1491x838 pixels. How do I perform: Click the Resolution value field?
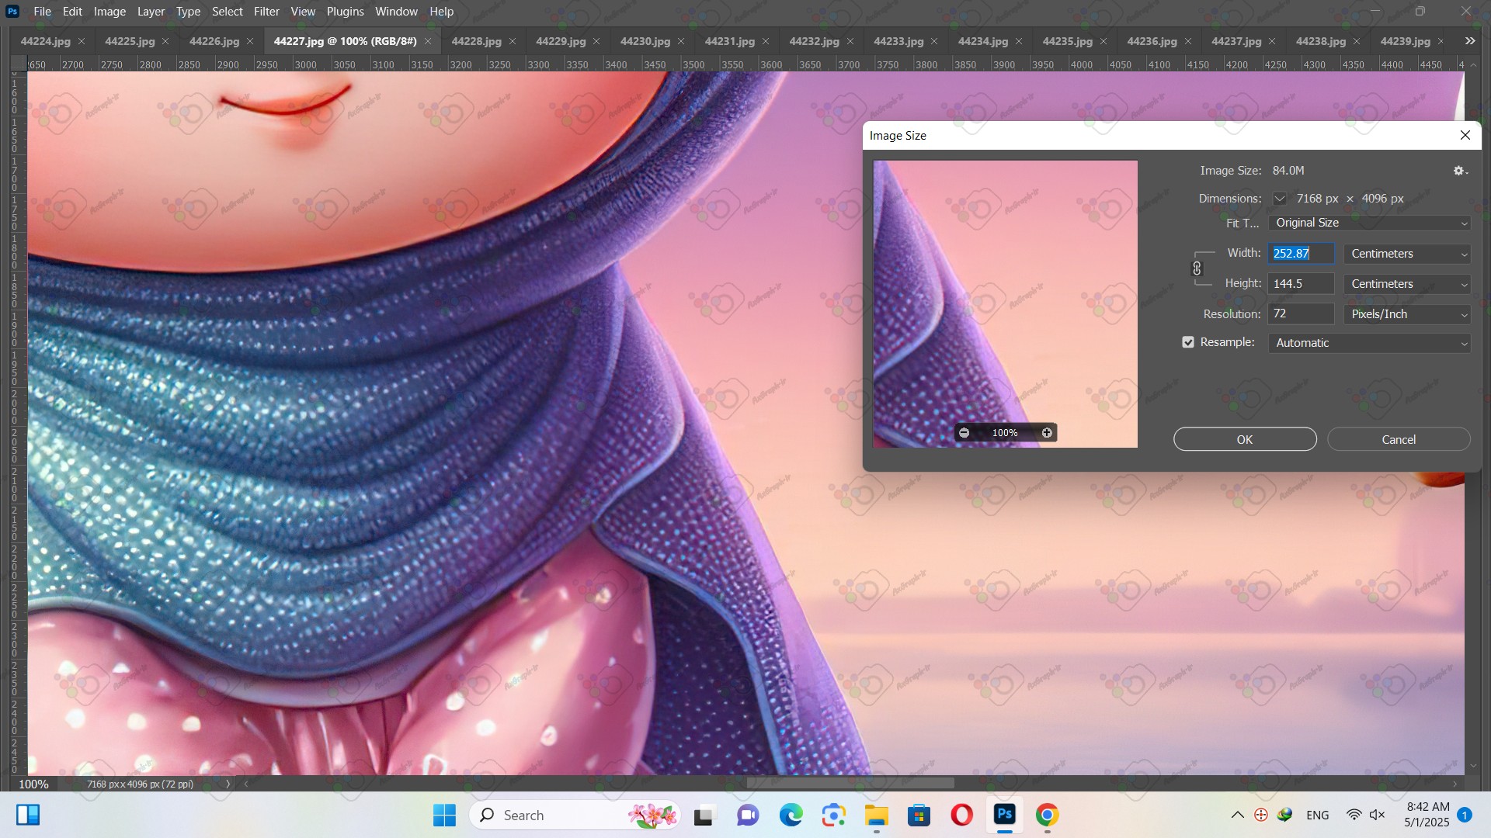click(x=1302, y=314)
